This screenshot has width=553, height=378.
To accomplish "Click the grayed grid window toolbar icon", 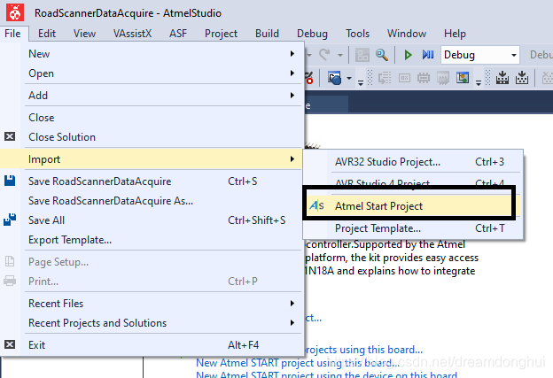I will pyautogui.click(x=362, y=55).
